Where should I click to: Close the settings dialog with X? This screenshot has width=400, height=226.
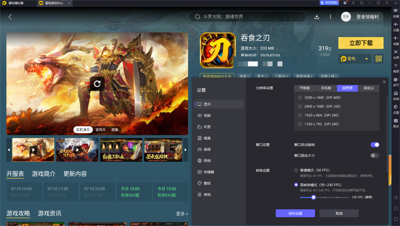384,82
